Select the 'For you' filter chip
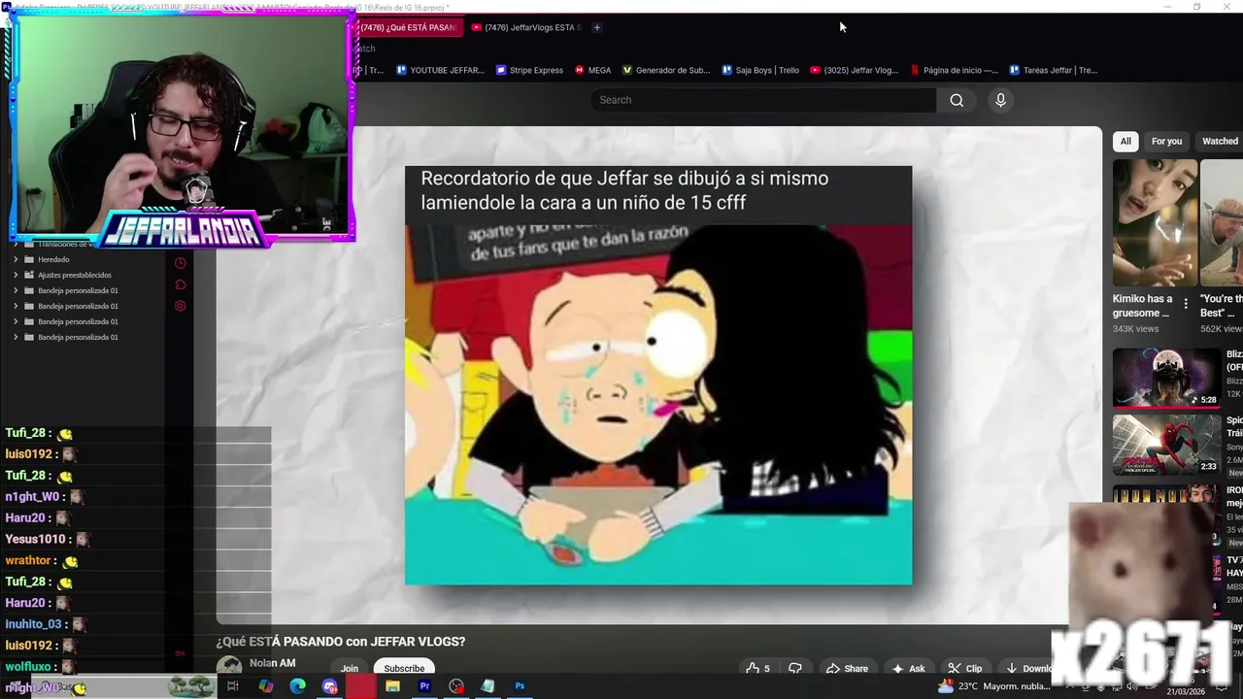This screenshot has height=699, width=1243. 1166,141
